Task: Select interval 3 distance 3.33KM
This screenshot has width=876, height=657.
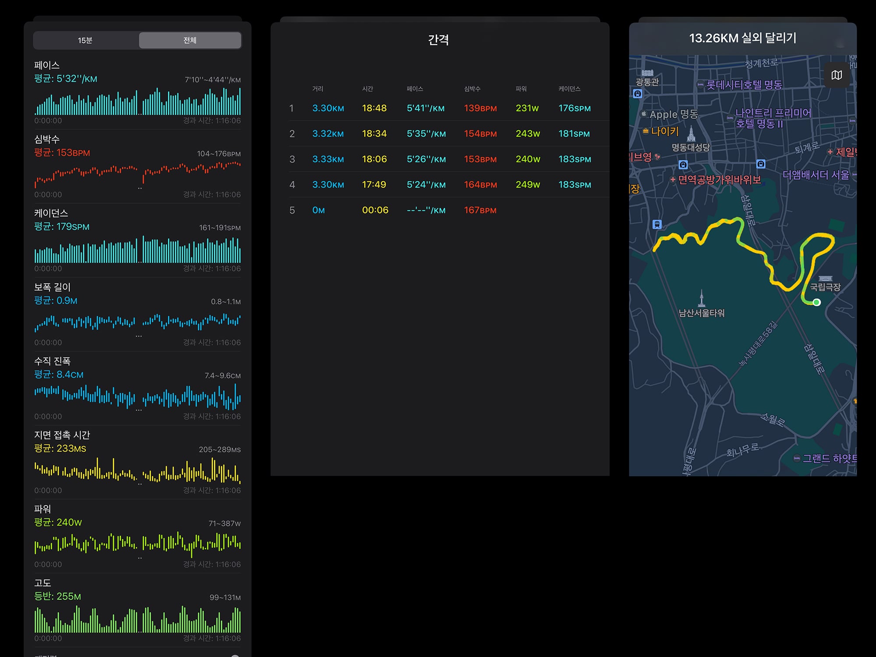Action: (x=328, y=159)
